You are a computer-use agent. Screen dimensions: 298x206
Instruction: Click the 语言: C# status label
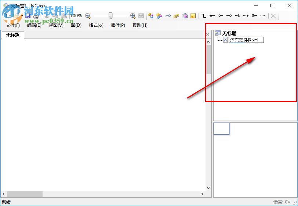(x=282, y=202)
